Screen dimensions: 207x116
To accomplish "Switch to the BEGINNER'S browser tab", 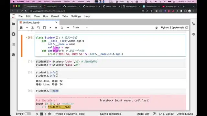I will coord(170,6).
